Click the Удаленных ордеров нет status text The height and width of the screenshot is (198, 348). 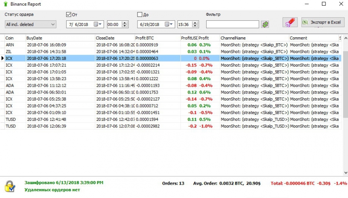pyautogui.click(x=52, y=190)
